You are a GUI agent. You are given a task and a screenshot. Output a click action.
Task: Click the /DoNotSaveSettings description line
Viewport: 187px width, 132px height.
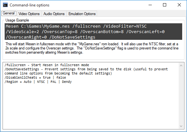86,71
